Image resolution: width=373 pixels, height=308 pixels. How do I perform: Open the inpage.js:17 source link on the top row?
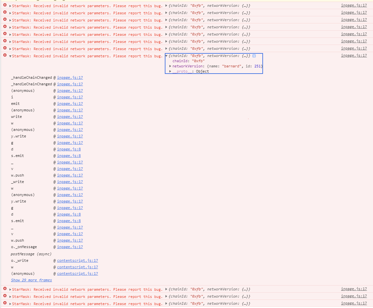coord(354,6)
